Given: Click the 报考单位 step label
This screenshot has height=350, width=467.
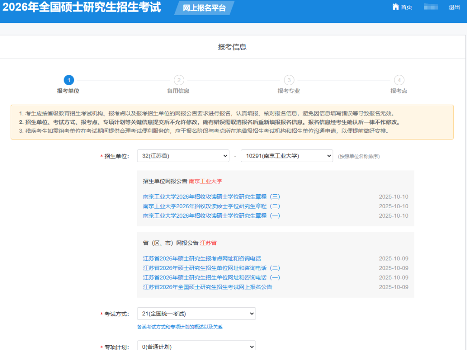Looking at the screenshot, I should [68, 91].
